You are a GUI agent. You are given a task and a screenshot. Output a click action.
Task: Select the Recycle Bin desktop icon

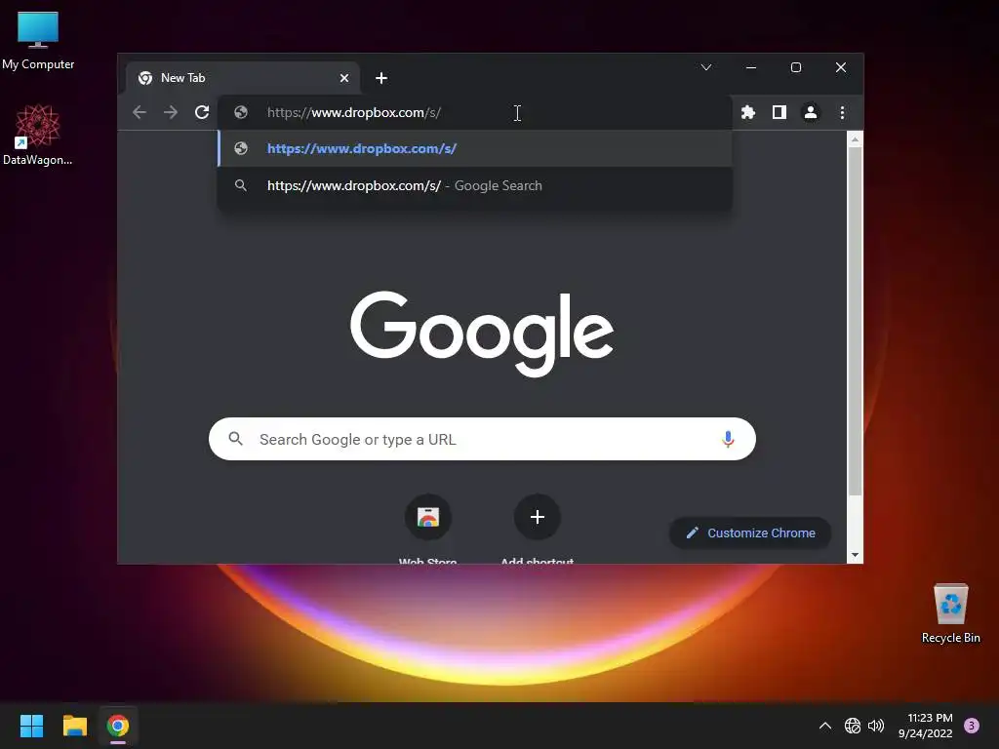950,612
